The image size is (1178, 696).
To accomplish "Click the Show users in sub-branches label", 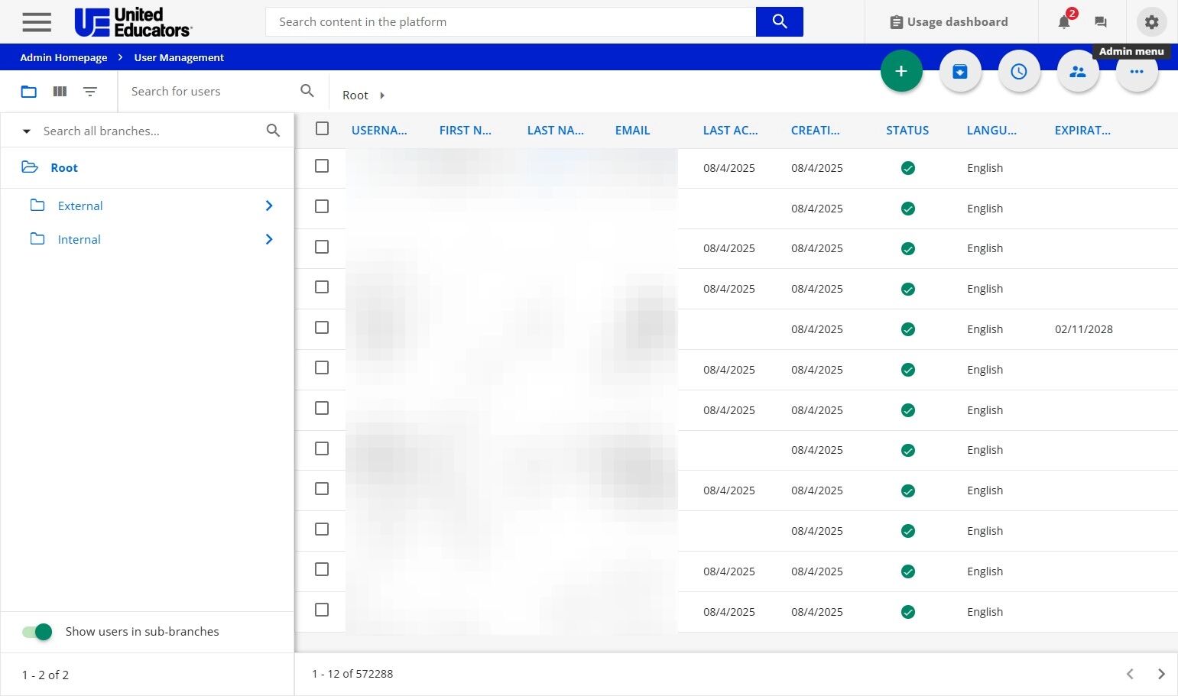I will click(142, 632).
